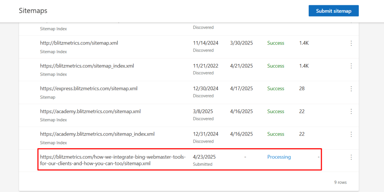
Task: Click the 9 rows count label
Action: coord(340,182)
